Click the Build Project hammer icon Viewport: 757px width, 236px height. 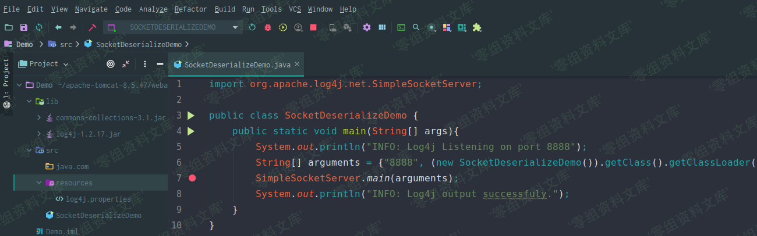point(92,27)
